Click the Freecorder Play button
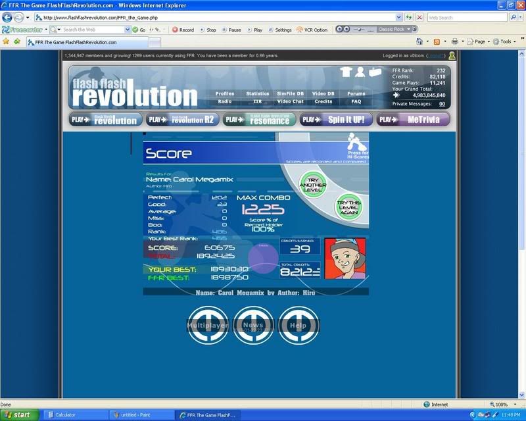 coord(255,30)
